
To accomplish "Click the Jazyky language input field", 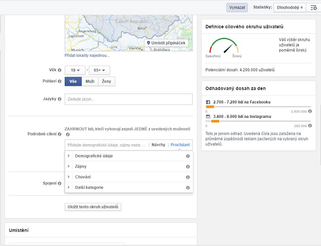I will 128,99.
